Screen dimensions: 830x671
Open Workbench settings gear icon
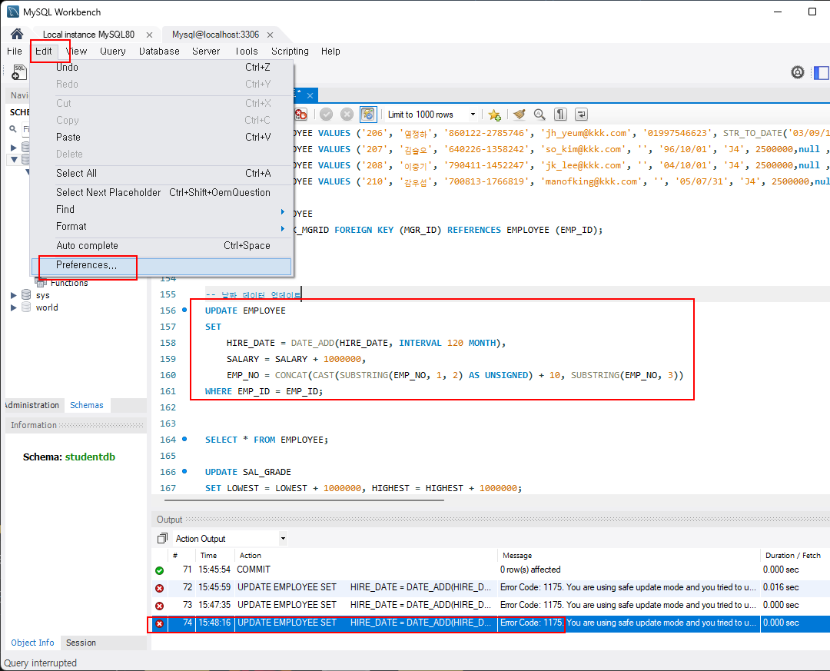797,72
